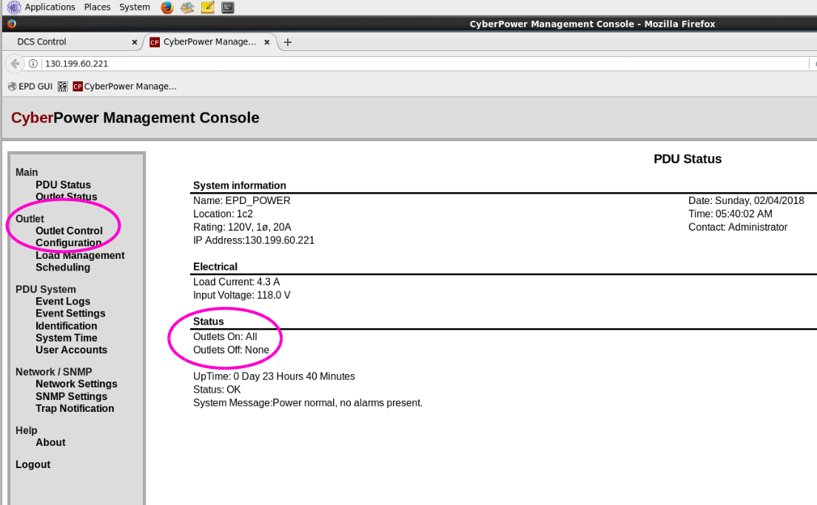Select the Status: OK line
Screen dimensions: 817x505
[217, 390]
